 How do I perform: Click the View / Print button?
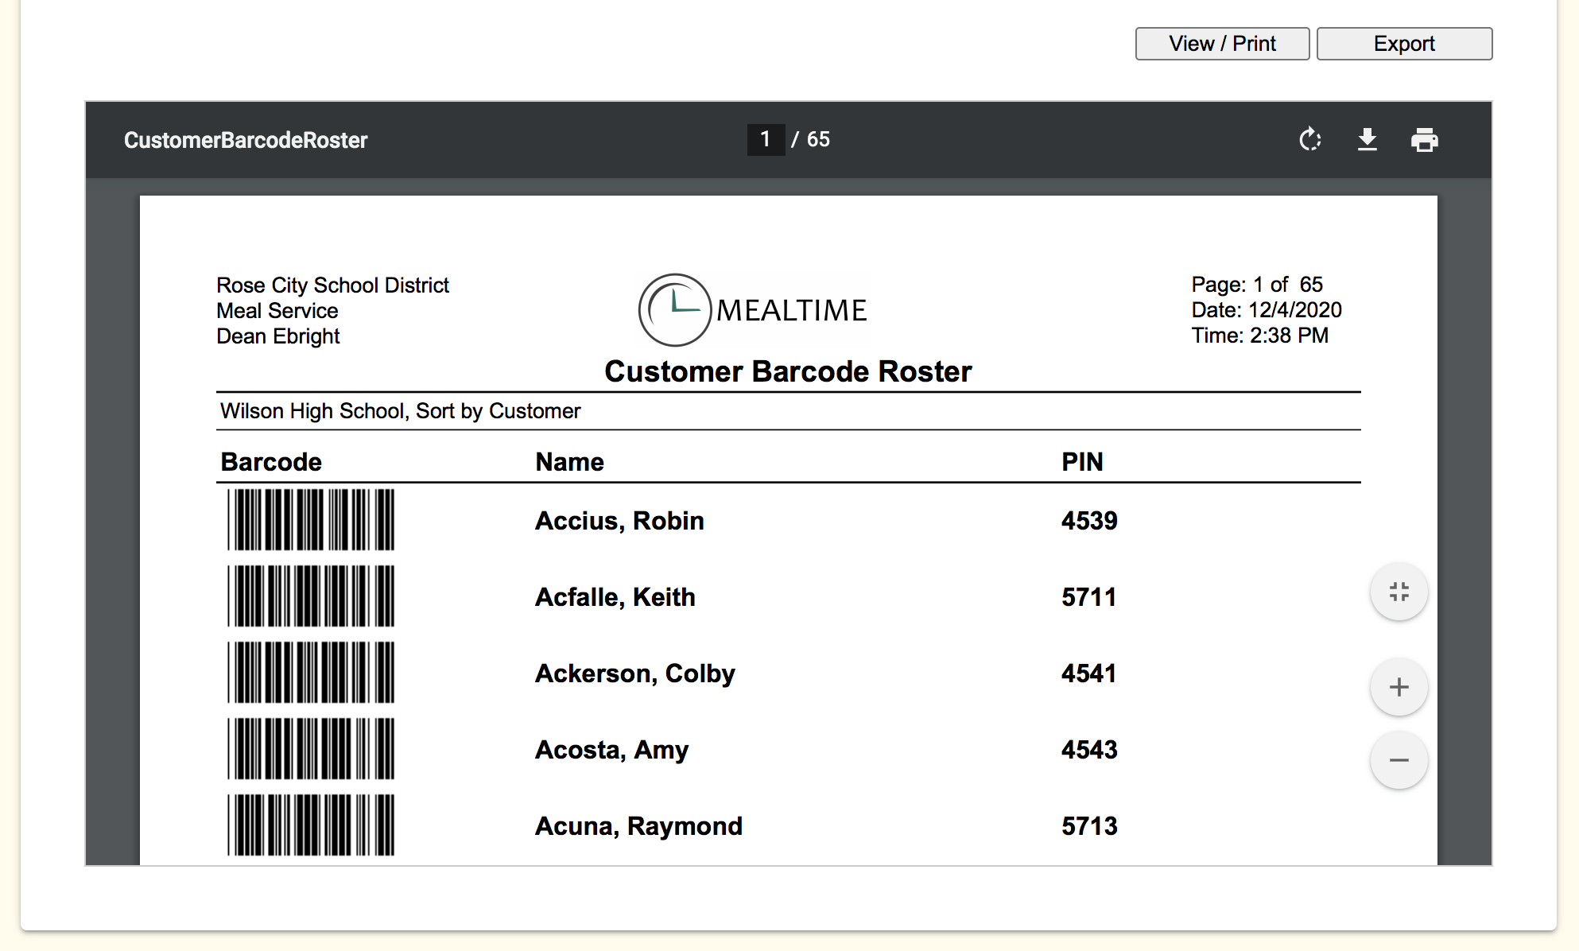[x=1222, y=44]
